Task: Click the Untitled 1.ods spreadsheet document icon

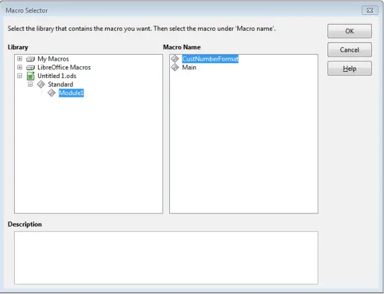Action: pyautogui.click(x=31, y=76)
